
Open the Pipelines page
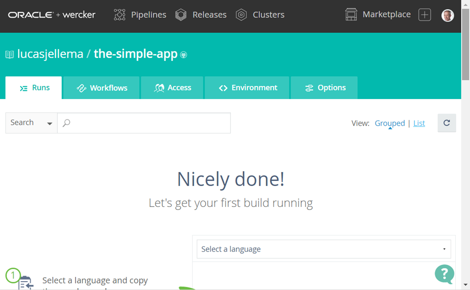pyautogui.click(x=140, y=15)
